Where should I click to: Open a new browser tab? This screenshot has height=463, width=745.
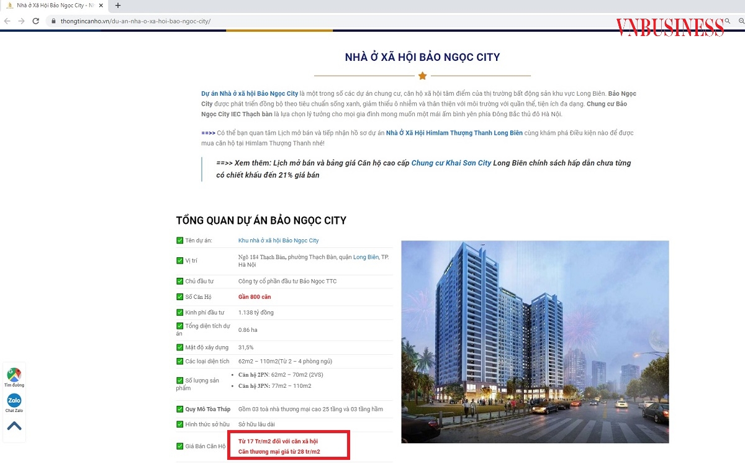(x=118, y=6)
